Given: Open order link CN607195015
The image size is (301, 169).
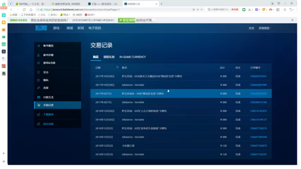Looking at the screenshot, I should [x=258, y=128].
